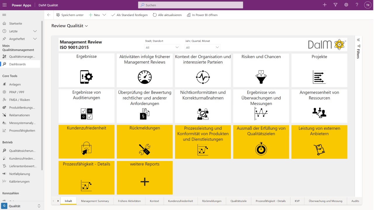This screenshot has height=210, width=374.
Task: Open the legal requirements paragraph document icon
Action: click(x=145, y=114)
